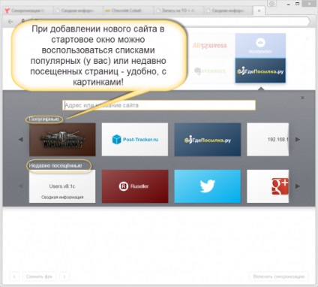Switch to the Chevrolet Cobalt tab
This screenshot has height=287, width=318.
coord(127,11)
